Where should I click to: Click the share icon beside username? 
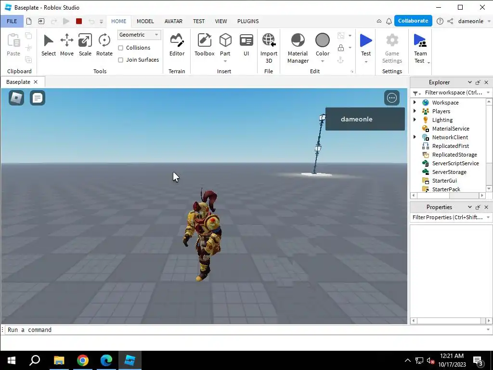(x=450, y=21)
